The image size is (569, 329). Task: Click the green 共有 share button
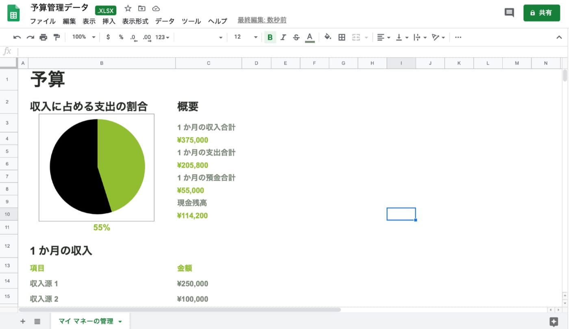tap(541, 13)
